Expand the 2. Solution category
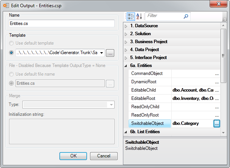This screenshot has width=230, height=168. (x=126, y=34)
